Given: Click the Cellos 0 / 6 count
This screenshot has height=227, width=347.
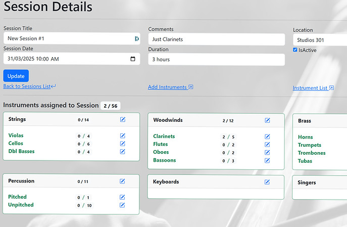Looking at the screenshot, I should point(84,144).
